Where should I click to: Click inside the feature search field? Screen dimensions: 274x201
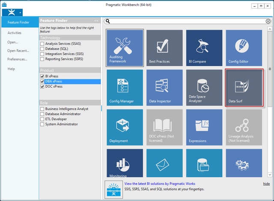click(188, 21)
